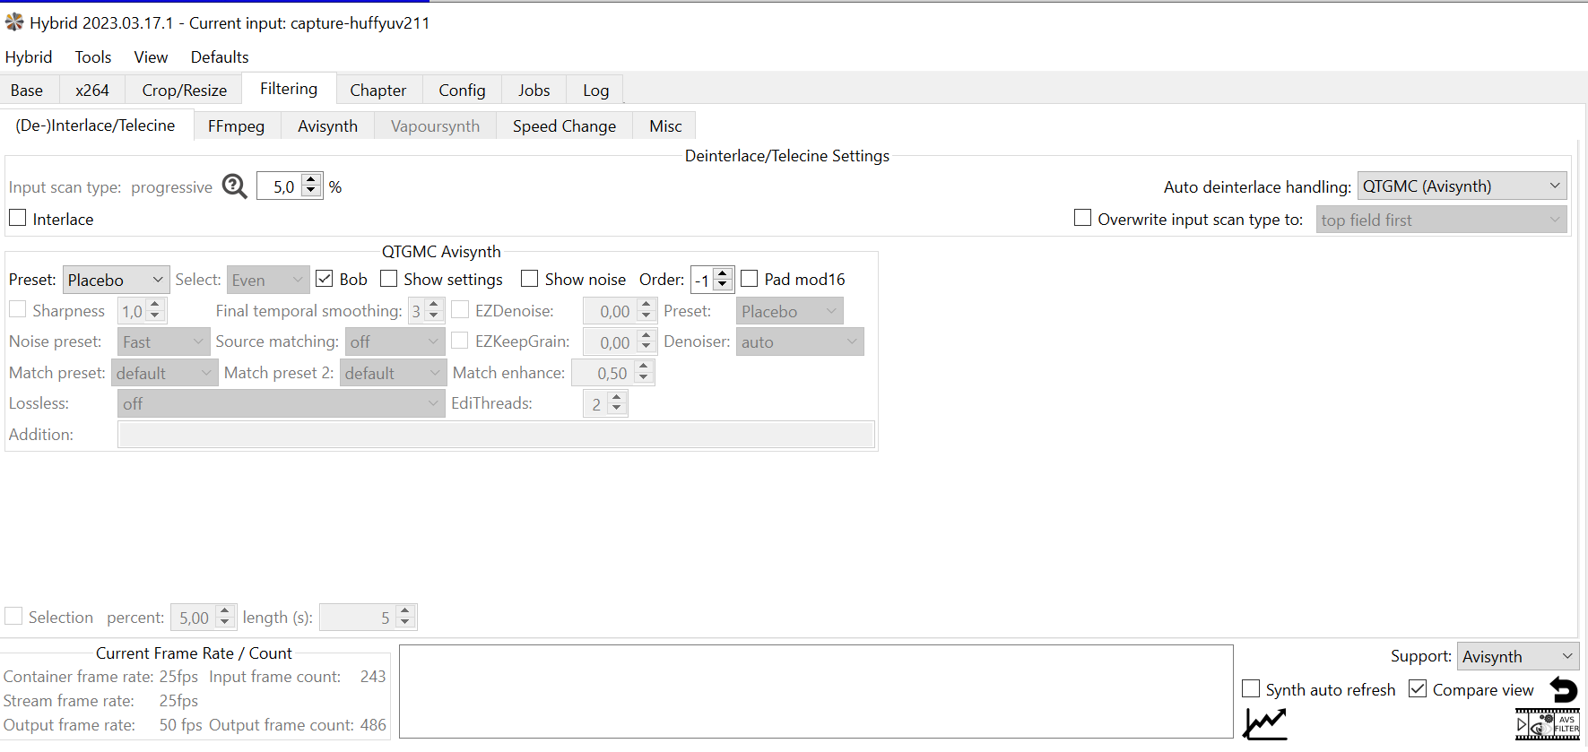Screen dimensions: 1588x752
Task: Enable the Interlace checkbox
Action: click(18, 219)
